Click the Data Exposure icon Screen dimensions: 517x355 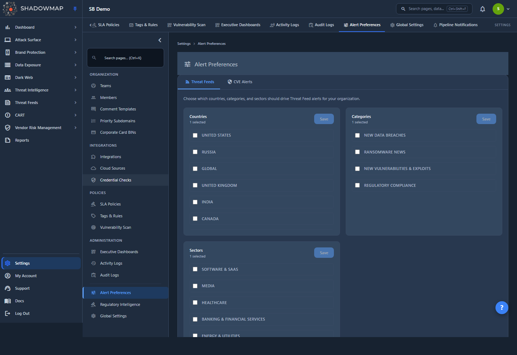(8, 65)
